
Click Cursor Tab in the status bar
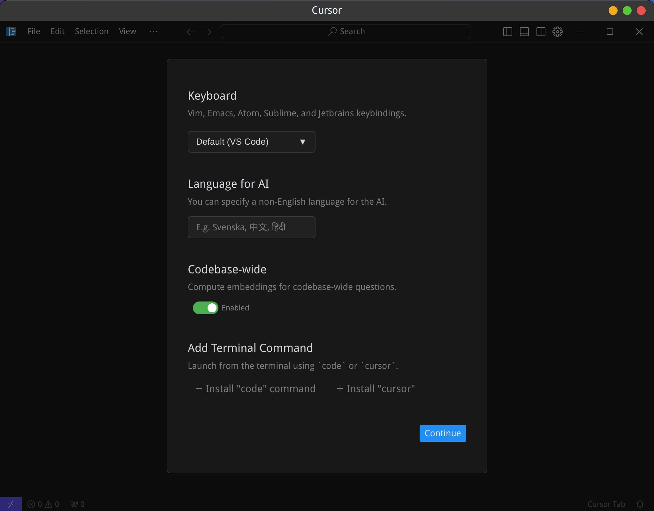[x=606, y=504]
